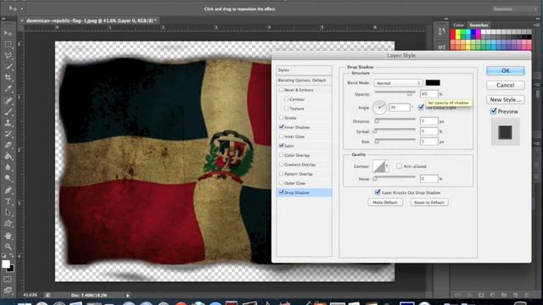Enable the Gradient Overlay checkbox
Image resolution: width=543 pixels, height=305 pixels.
point(281,164)
